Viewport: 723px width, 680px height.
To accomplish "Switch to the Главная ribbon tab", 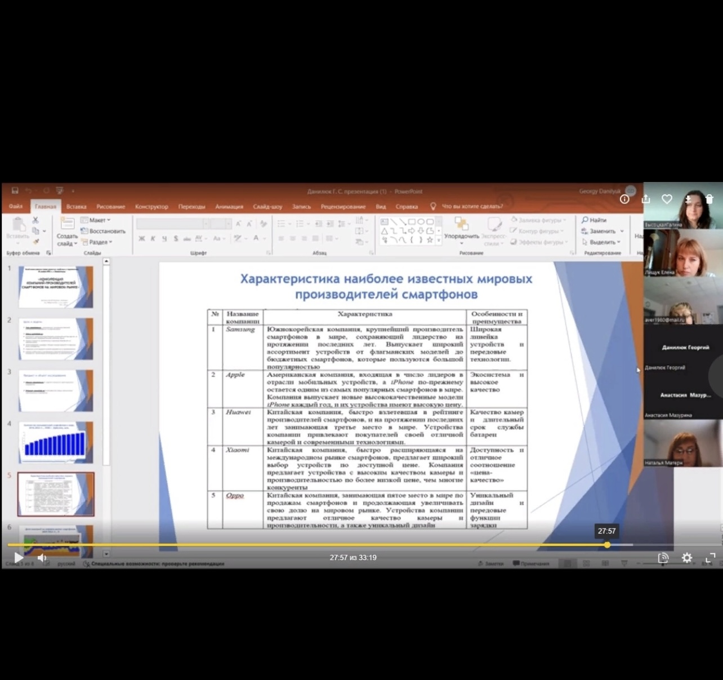I will (45, 207).
